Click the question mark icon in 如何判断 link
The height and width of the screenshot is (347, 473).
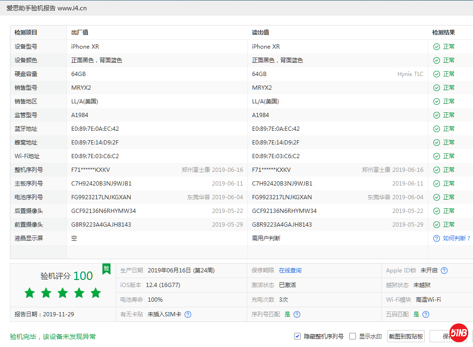(436, 238)
